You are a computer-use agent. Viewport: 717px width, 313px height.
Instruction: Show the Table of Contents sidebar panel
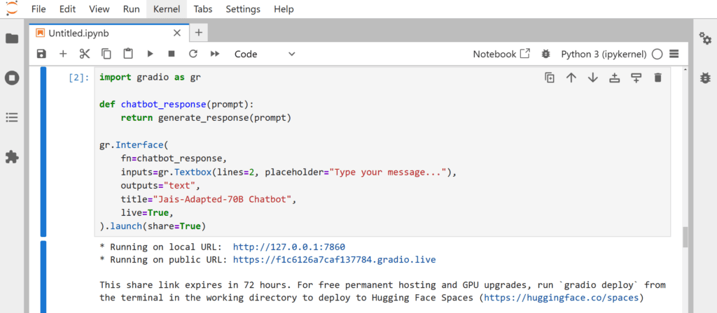click(12, 117)
